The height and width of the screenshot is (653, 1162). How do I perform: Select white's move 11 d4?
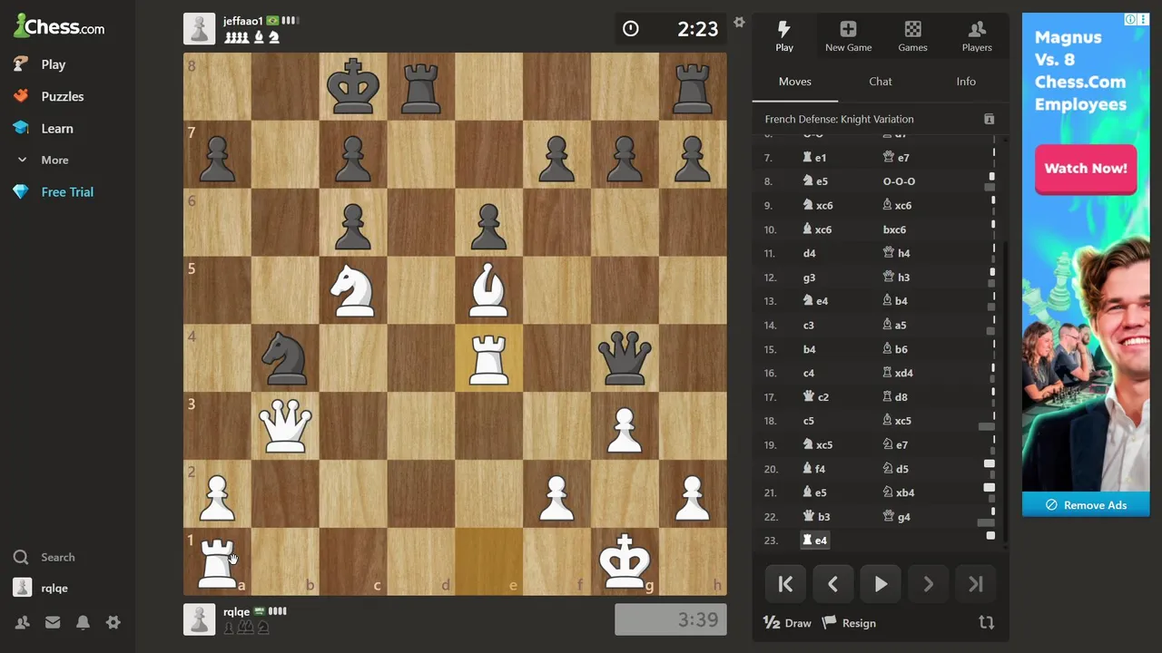[809, 253]
